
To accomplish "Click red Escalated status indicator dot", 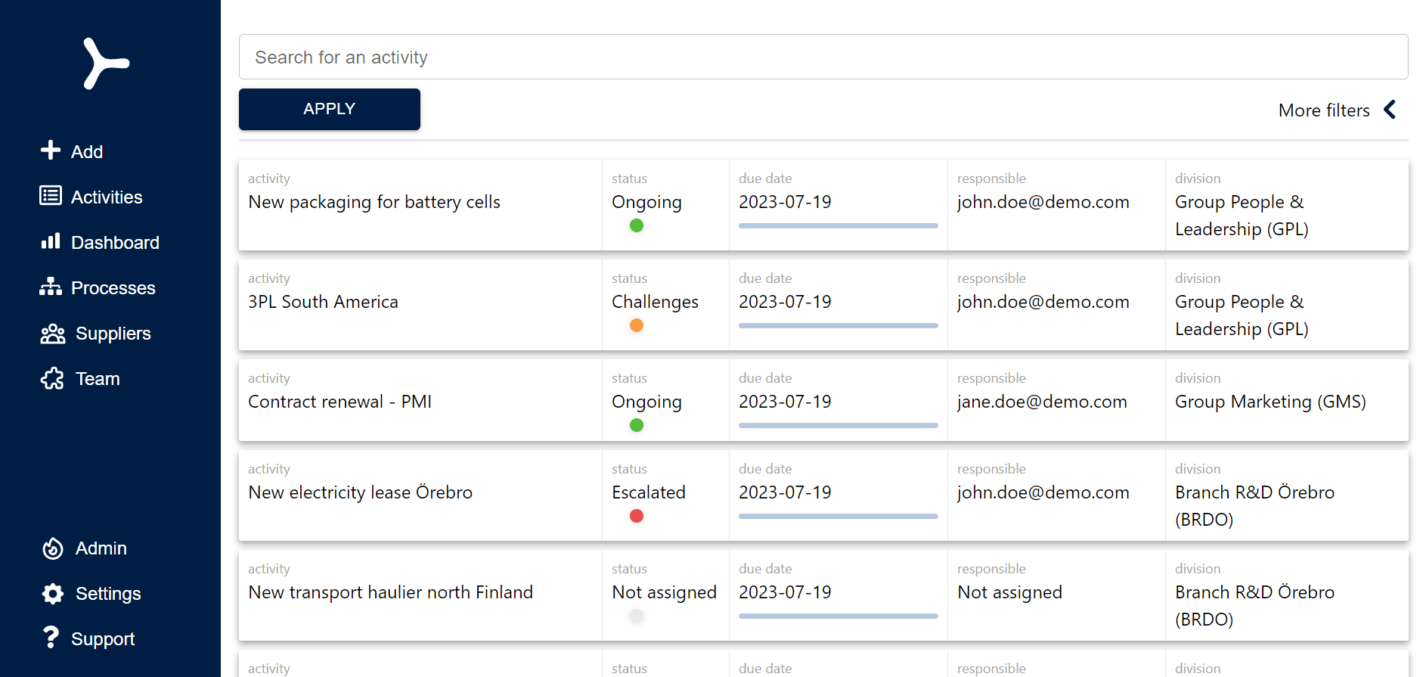I will (637, 516).
